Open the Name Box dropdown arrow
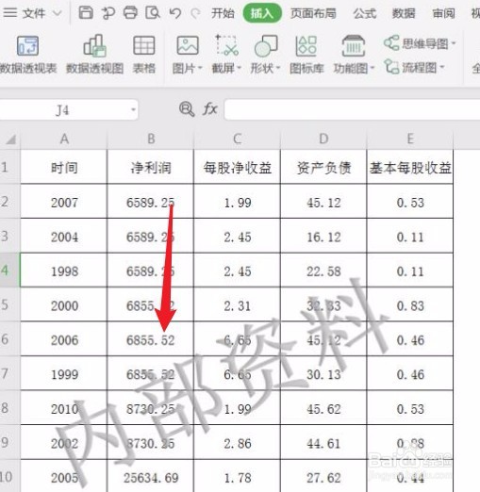The width and height of the screenshot is (480, 492). (x=133, y=109)
